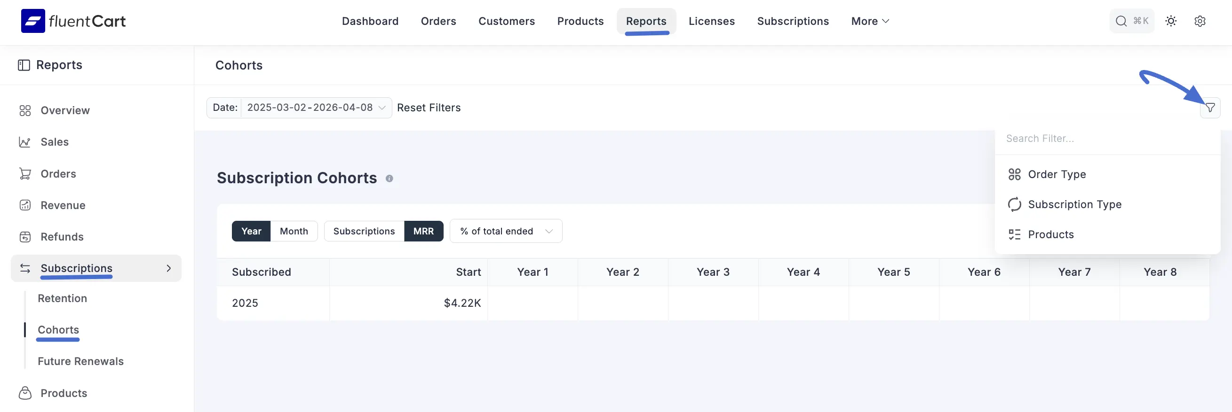The width and height of the screenshot is (1232, 412).
Task: Collapse sidebar using Reports panel icon
Action: click(x=24, y=65)
